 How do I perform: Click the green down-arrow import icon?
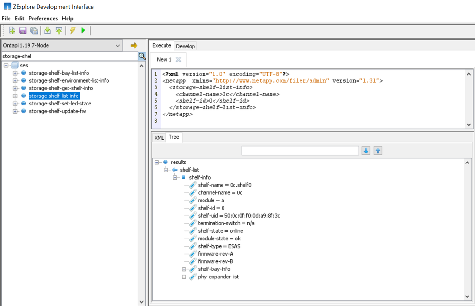[48, 31]
